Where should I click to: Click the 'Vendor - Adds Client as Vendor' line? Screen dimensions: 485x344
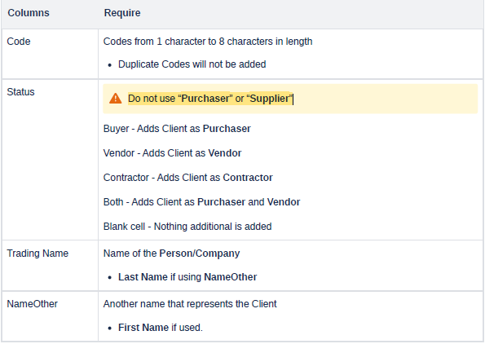click(x=172, y=153)
